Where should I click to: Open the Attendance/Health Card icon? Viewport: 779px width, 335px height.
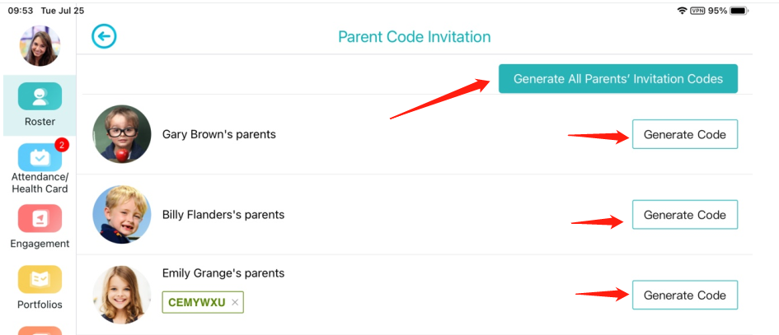click(x=40, y=157)
